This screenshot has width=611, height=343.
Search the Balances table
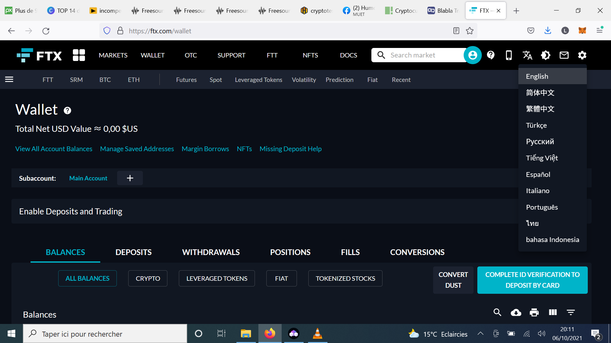(x=497, y=313)
